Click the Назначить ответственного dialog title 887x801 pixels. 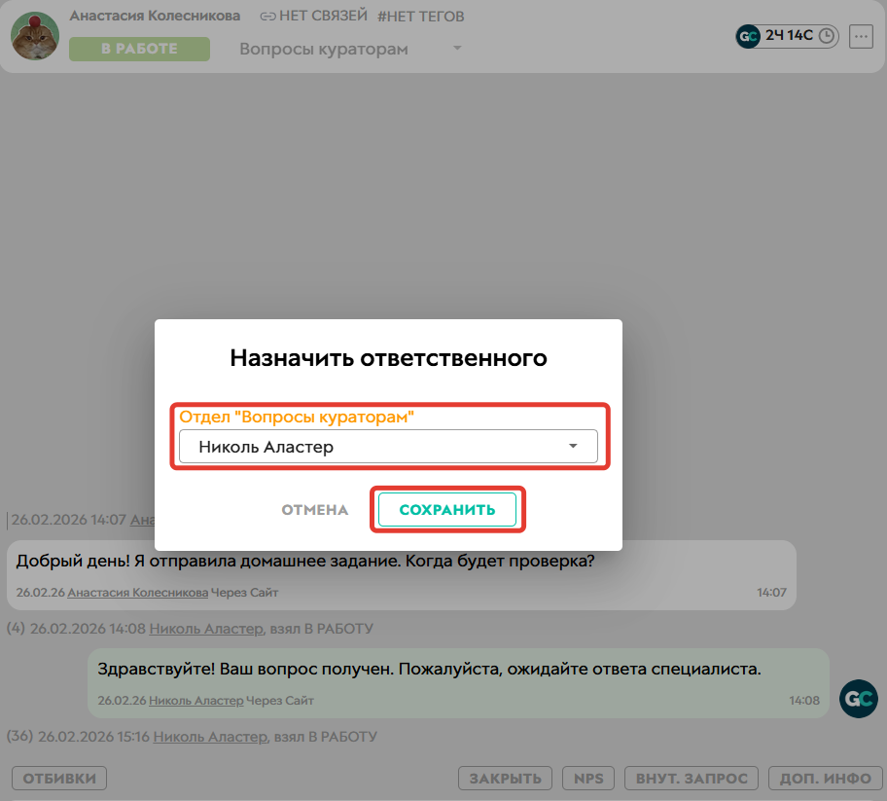click(388, 358)
